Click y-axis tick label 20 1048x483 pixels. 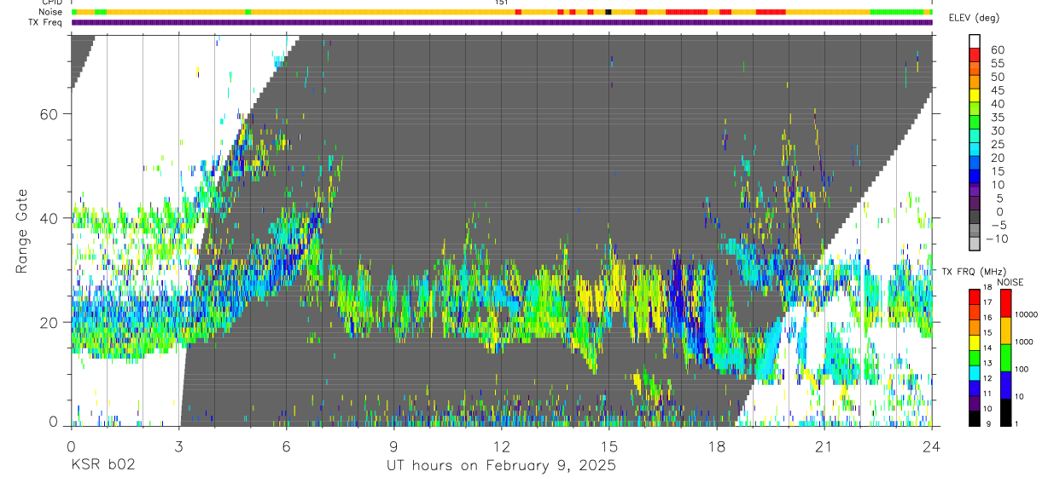49,322
